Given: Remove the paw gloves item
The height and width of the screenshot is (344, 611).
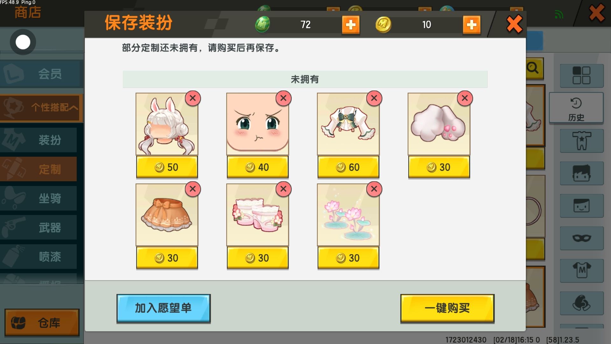Looking at the screenshot, I should pos(465,98).
